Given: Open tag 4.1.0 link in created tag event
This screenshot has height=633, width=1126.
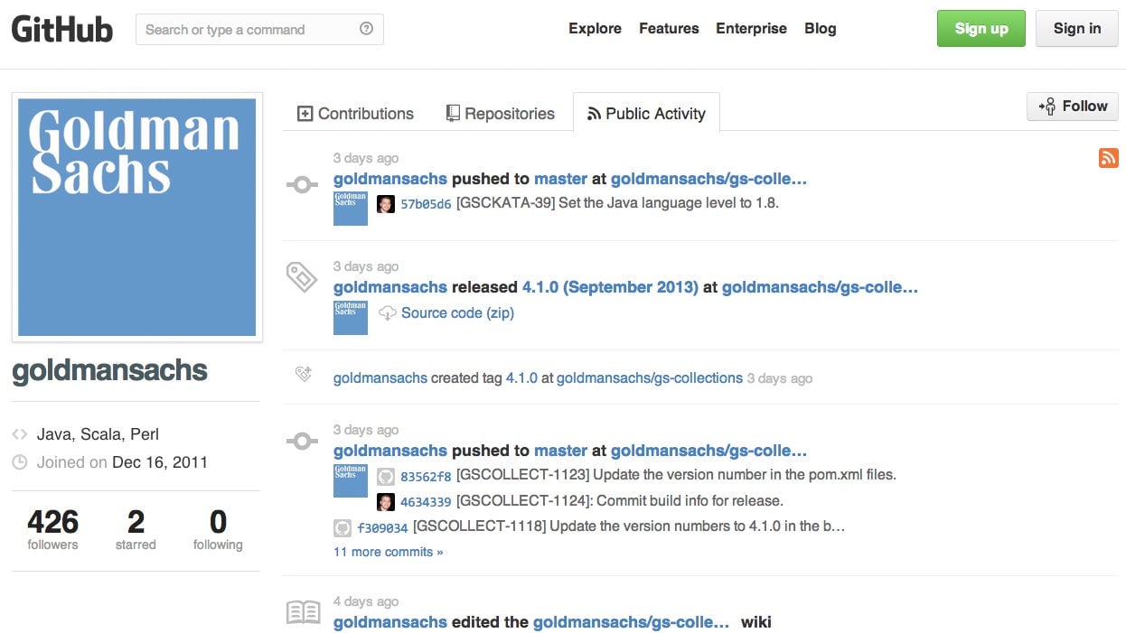Looking at the screenshot, I should tap(521, 378).
